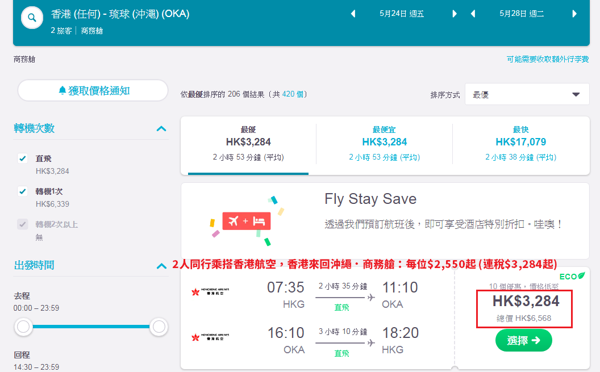Open the 可能需要收取額外行李費 link

tap(548, 59)
